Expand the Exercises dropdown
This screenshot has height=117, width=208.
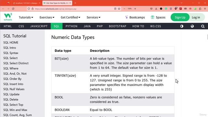47,17
